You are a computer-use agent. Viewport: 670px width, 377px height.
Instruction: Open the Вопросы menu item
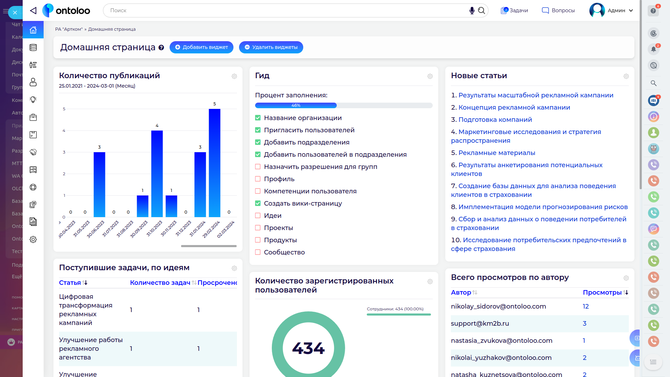[x=558, y=10]
